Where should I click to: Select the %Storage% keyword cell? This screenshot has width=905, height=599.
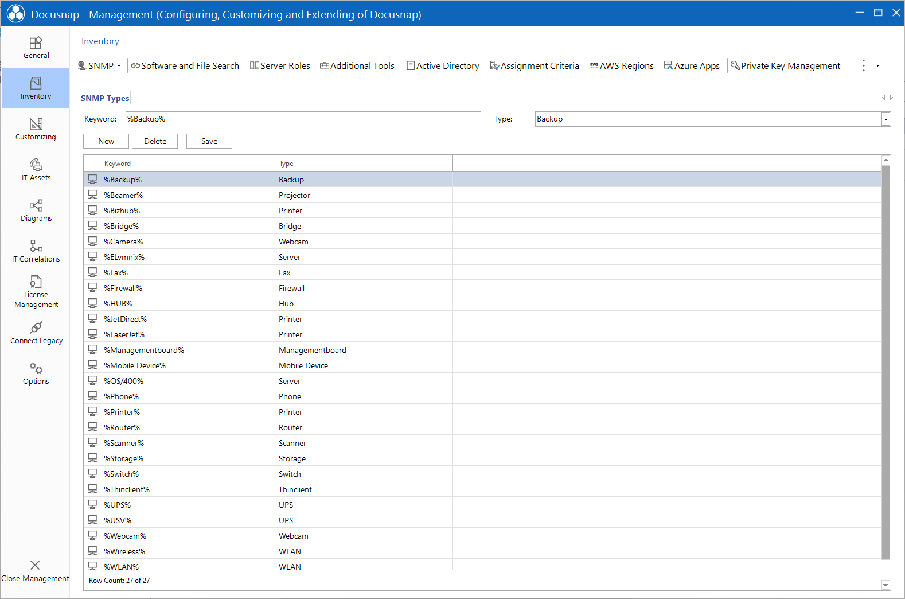click(x=188, y=458)
